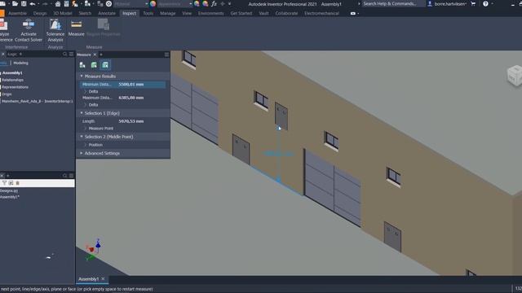Screen dimensions: 522x293
Task: Activate Contact Solver tool
Action: 29,31
